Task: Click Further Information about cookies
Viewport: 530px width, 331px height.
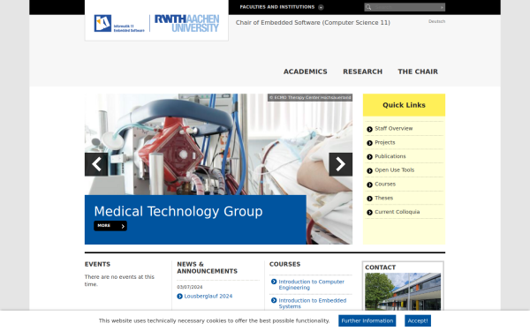Action: (367, 321)
